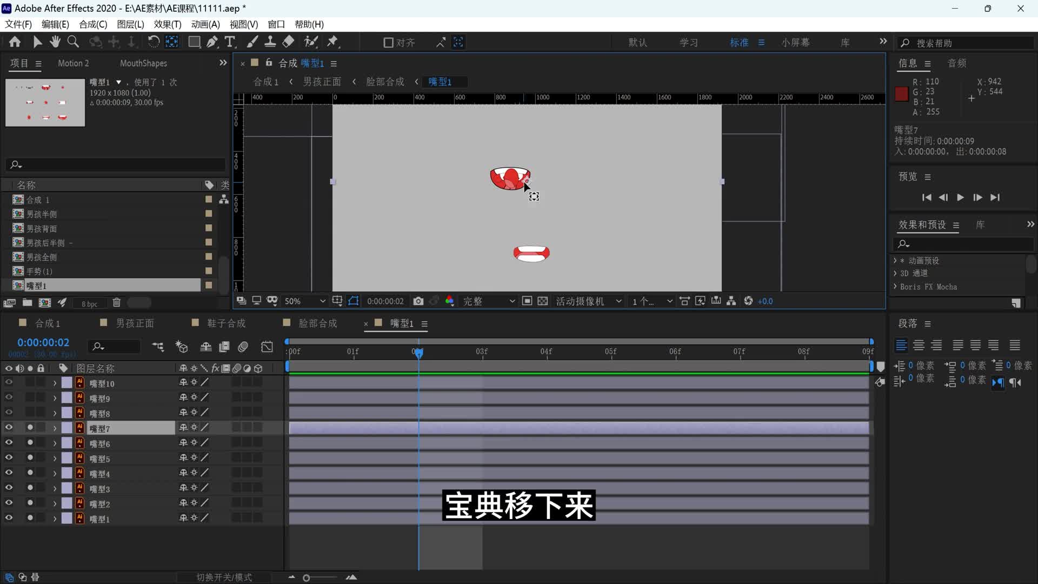The width and height of the screenshot is (1038, 584).
Task: Select the Clone Stamp tool
Action: click(x=270, y=42)
